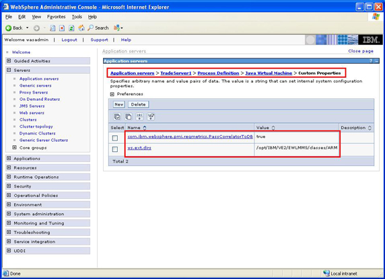Click the Delete property button
The height and width of the screenshot is (279, 385).
pyautogui.click(x=138, y=104)
